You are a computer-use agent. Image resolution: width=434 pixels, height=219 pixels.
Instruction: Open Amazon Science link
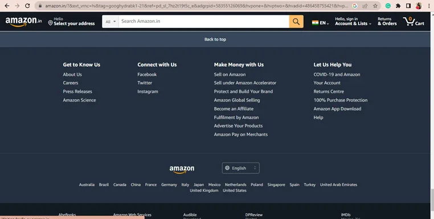pos(79,100)
